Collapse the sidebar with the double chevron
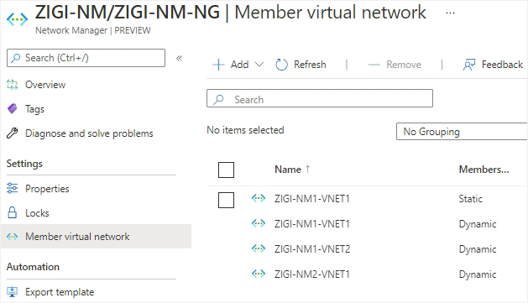528x303 pixels. pyautogui.click(x=179, y=58)
